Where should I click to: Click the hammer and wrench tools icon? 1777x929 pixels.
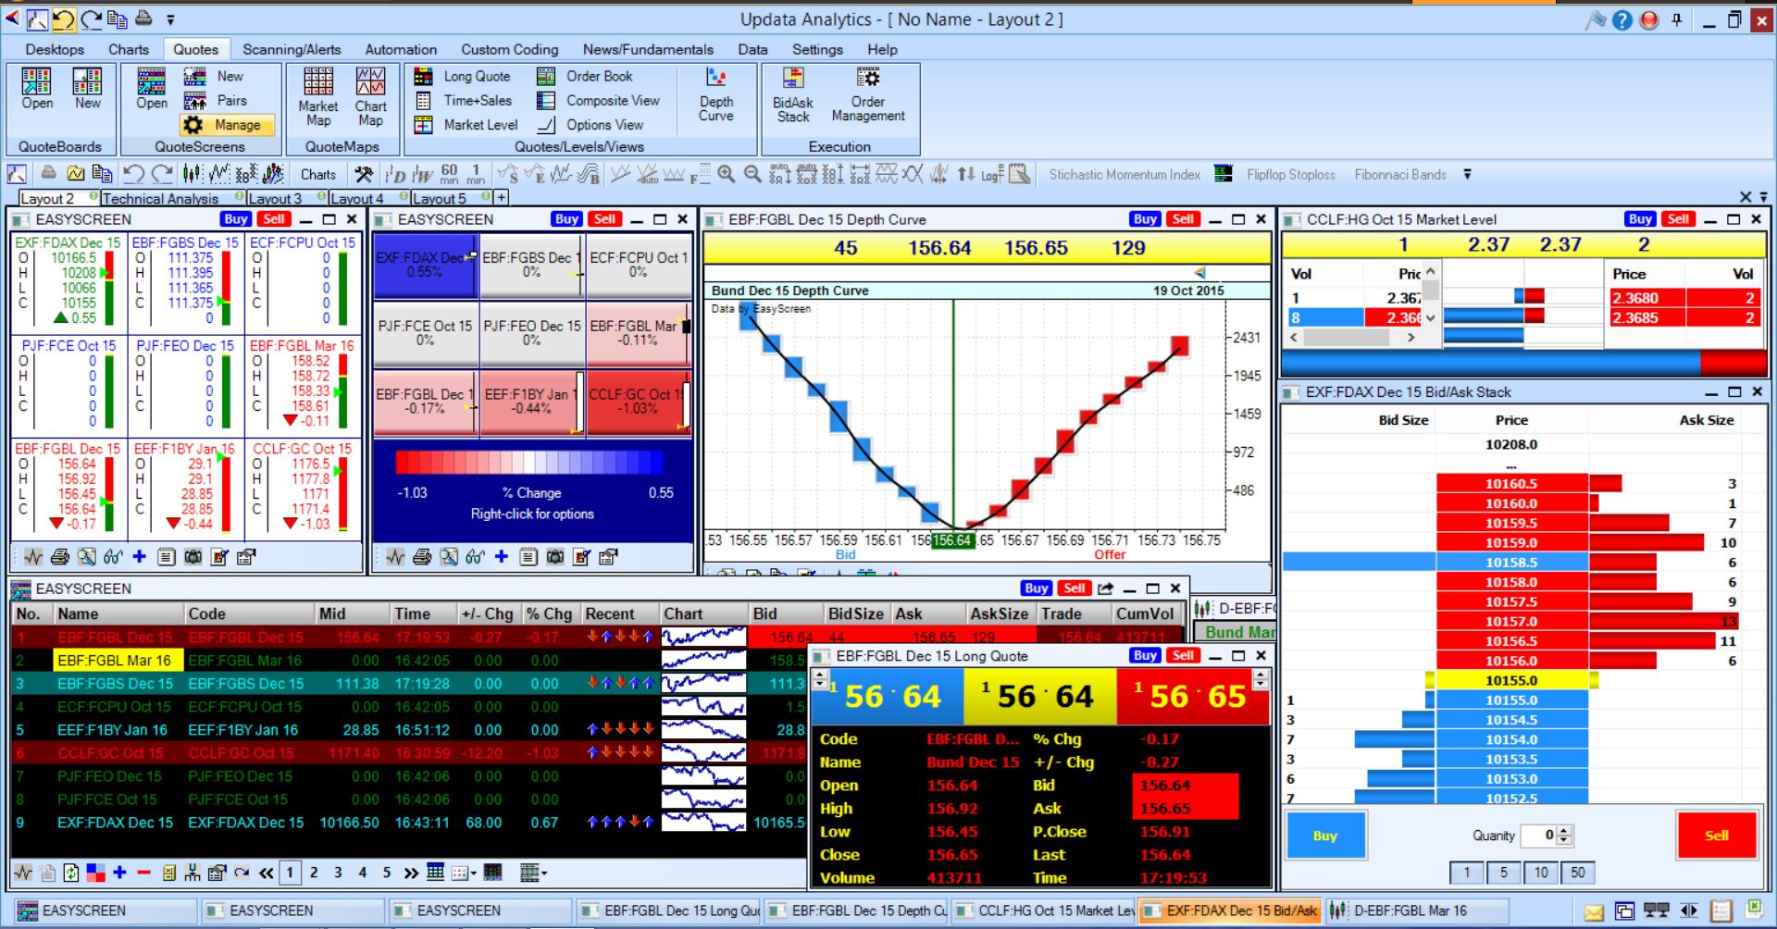pyautogui.click(x=363, y=174)
